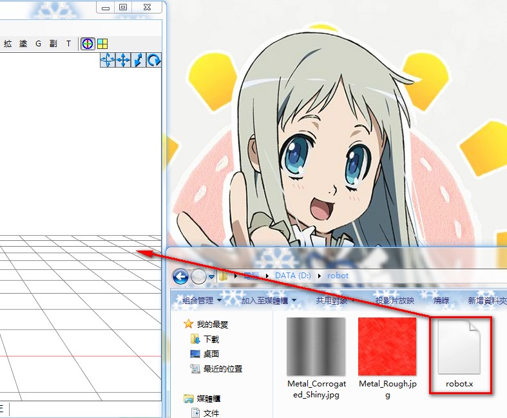Click robot folder in the address bar
The width and height of the screenshot is (507, 418).
[x=338, y=276]
